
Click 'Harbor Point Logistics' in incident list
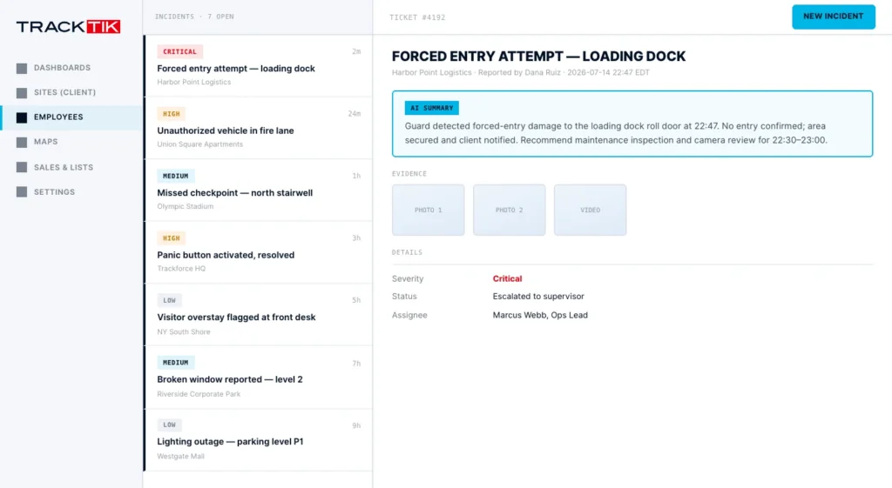pos(194,82)
